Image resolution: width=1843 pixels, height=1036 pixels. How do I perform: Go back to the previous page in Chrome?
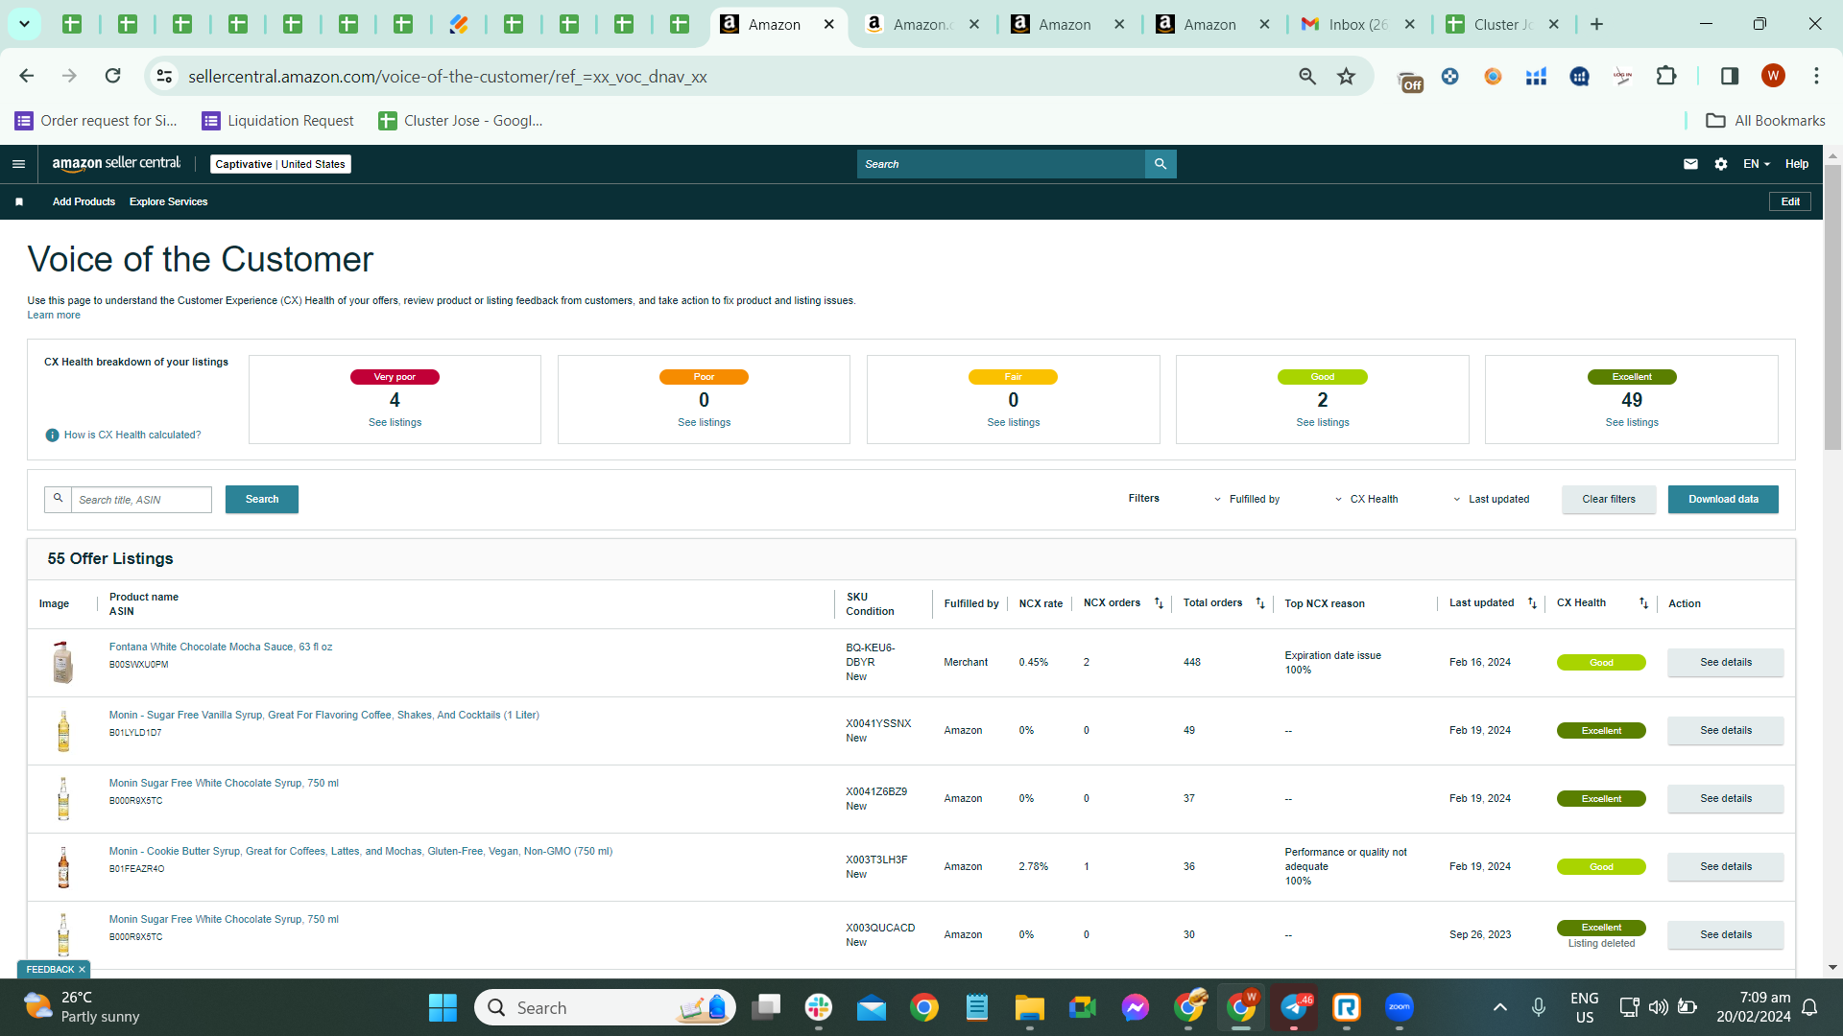click(26, 76)
